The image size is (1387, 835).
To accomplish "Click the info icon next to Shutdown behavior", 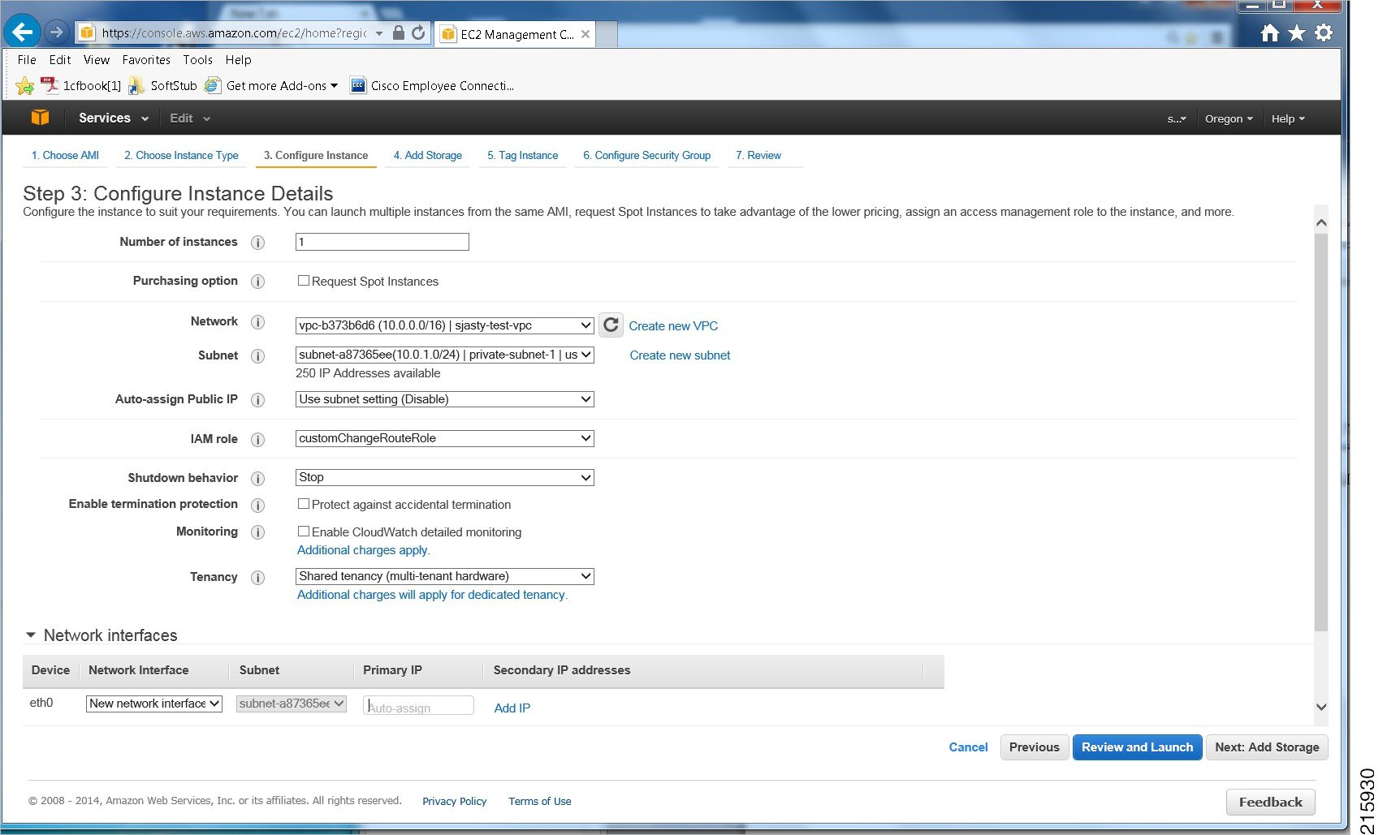I will click(x=257, y=479).
